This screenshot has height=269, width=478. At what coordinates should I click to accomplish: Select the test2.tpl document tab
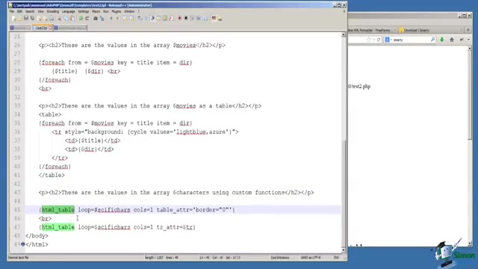[42, 28]
